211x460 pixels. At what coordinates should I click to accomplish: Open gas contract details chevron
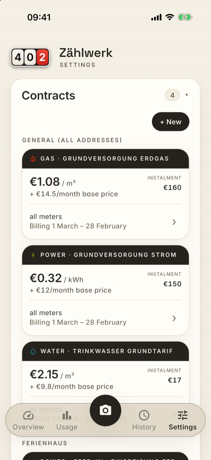click(174, 222)
